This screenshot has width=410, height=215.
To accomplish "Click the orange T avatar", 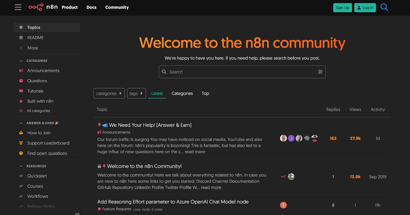I will point(283,205).
